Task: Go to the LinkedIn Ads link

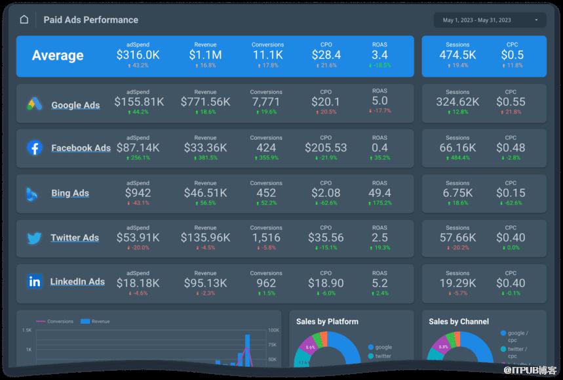Action: click(x=77, y=282)
